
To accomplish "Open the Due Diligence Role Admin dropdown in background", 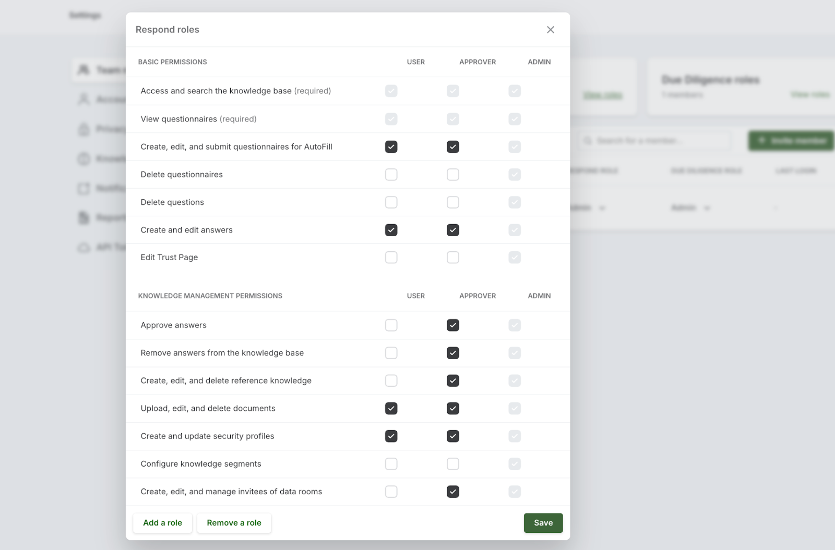I will pos(690,207).
